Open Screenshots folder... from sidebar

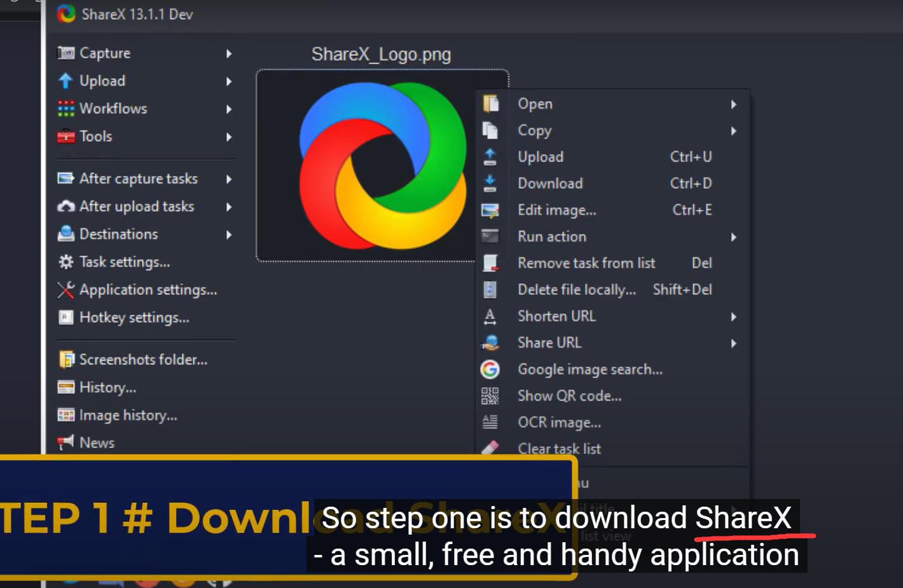coord(143,360)
